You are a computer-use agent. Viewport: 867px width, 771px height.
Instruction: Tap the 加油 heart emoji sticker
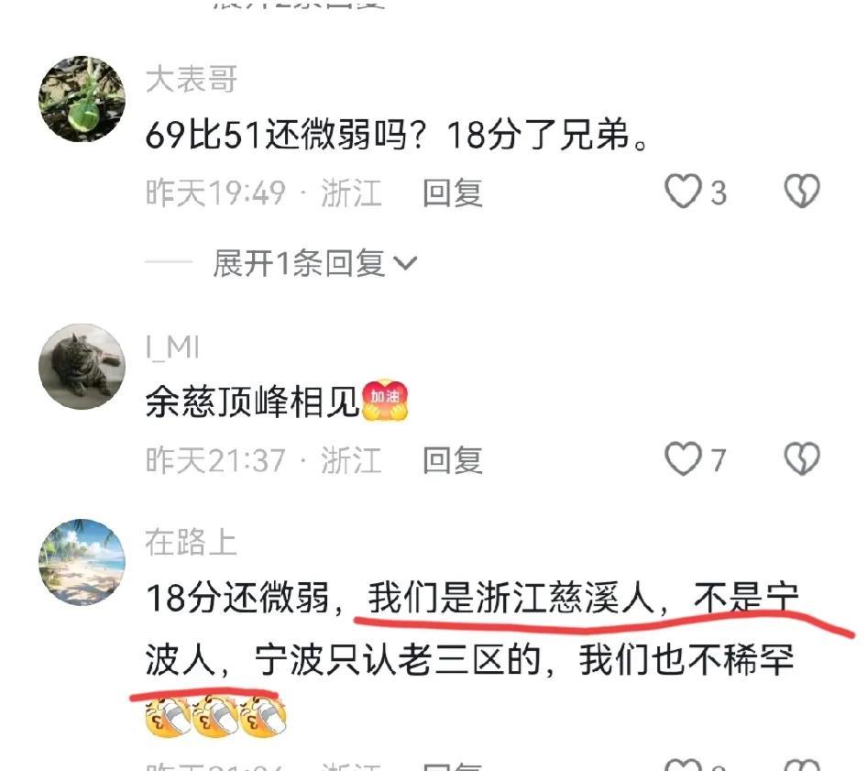coord(385,400)
